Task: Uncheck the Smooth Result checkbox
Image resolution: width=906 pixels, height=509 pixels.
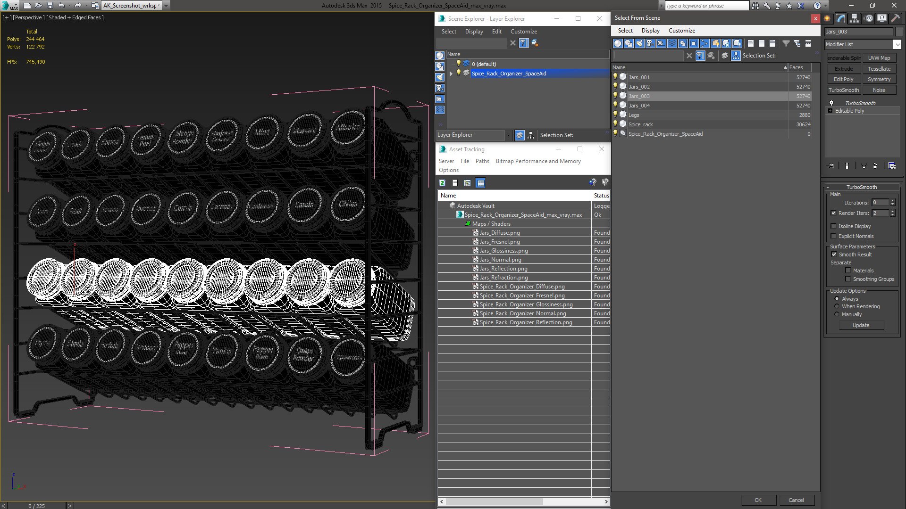Action: point(834,254)
